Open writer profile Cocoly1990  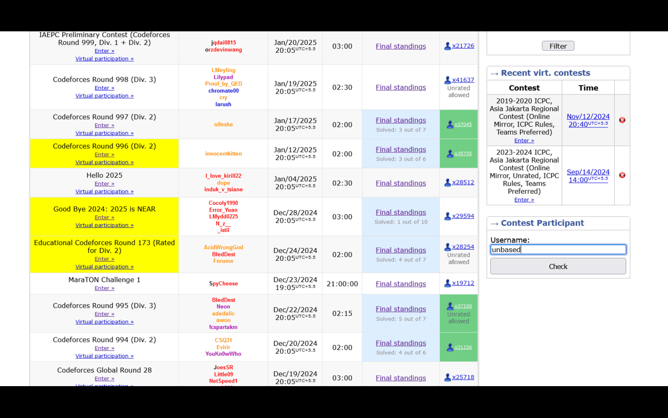coord(223,203)
